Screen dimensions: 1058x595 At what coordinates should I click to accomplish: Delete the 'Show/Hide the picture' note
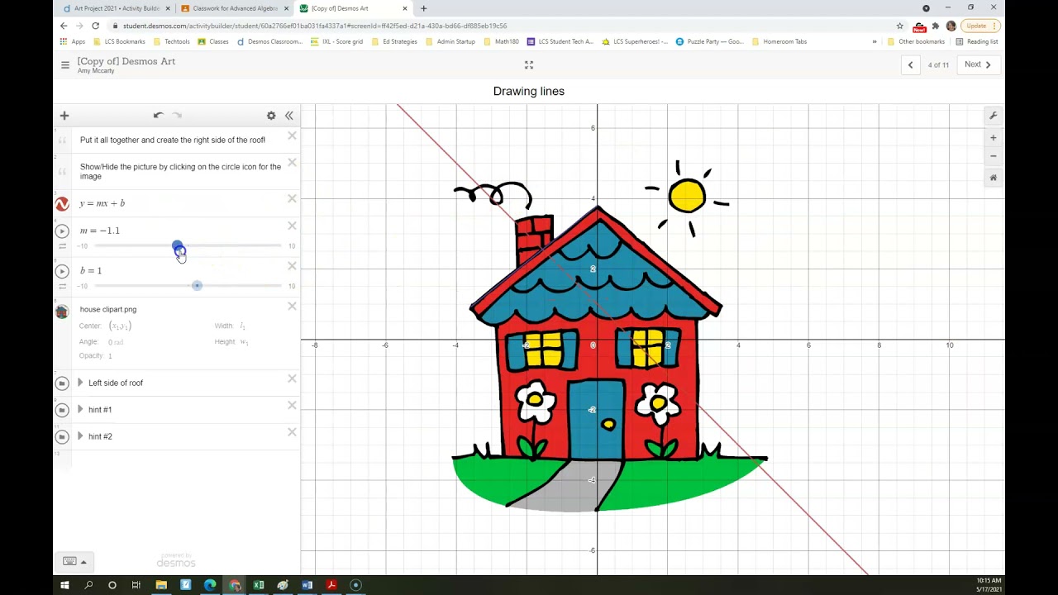pos(292,162)
